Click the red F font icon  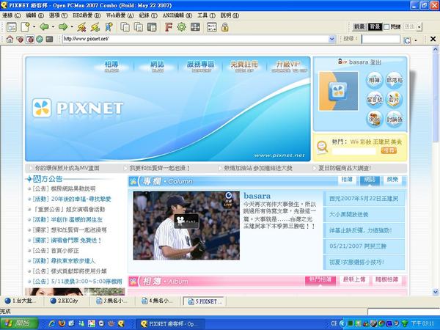pyautogui.click(x=169, y=27)
